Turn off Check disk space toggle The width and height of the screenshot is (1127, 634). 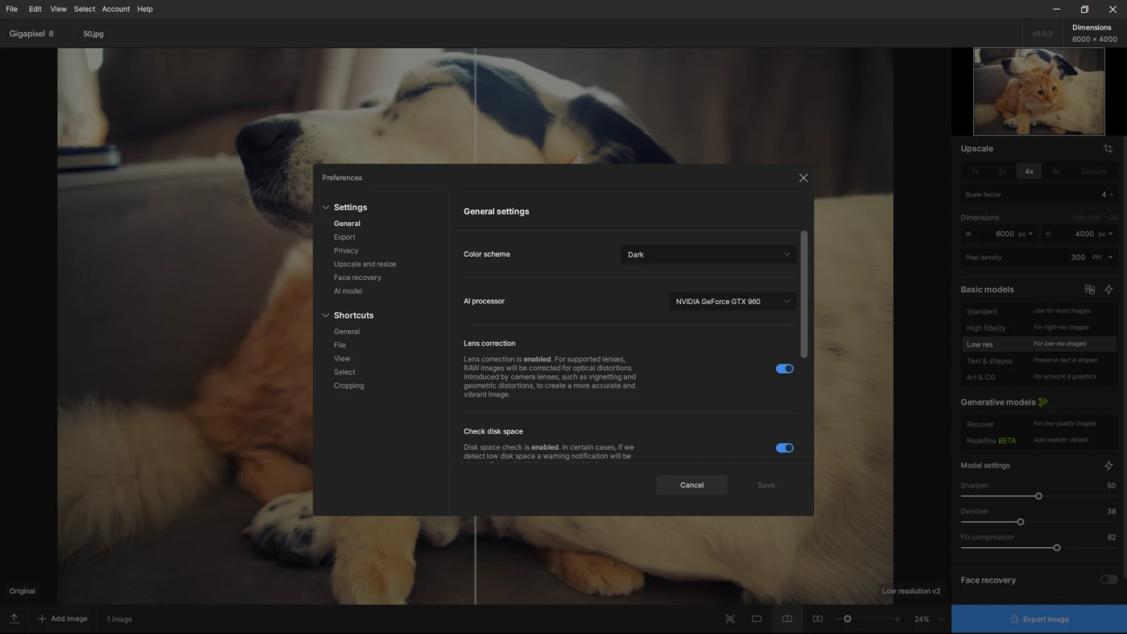pos(784,448)
